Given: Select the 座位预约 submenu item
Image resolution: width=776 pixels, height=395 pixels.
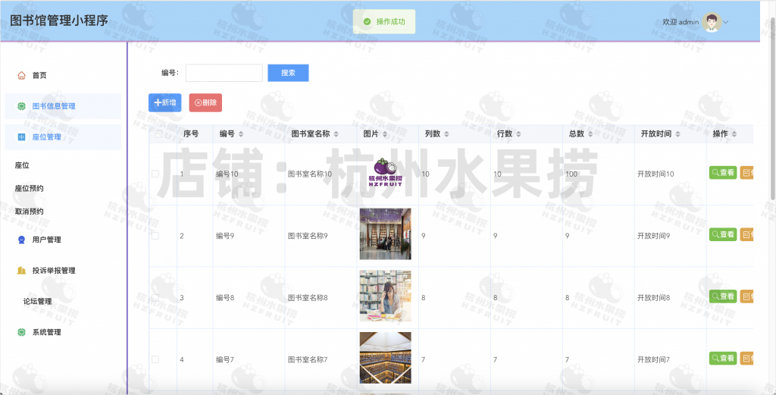Looking at the screenshot, I should [x=30, y=189].
